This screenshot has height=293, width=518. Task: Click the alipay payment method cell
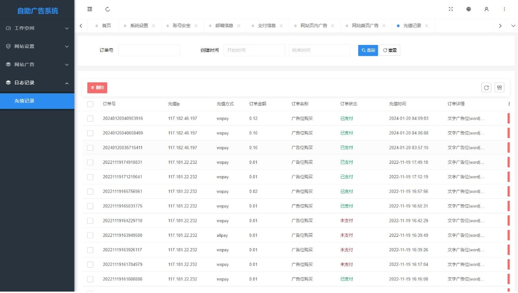[222, 235]
